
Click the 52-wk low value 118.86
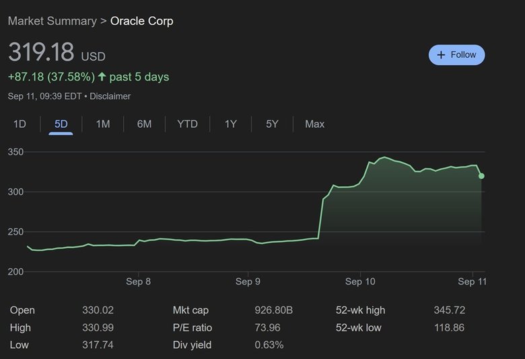450,327
